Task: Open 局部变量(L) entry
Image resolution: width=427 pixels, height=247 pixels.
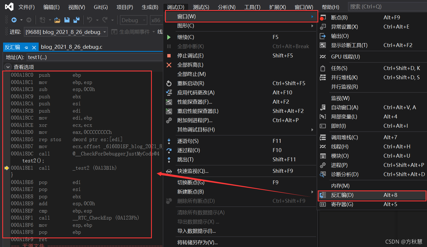Action: click(x=372, y=116)
